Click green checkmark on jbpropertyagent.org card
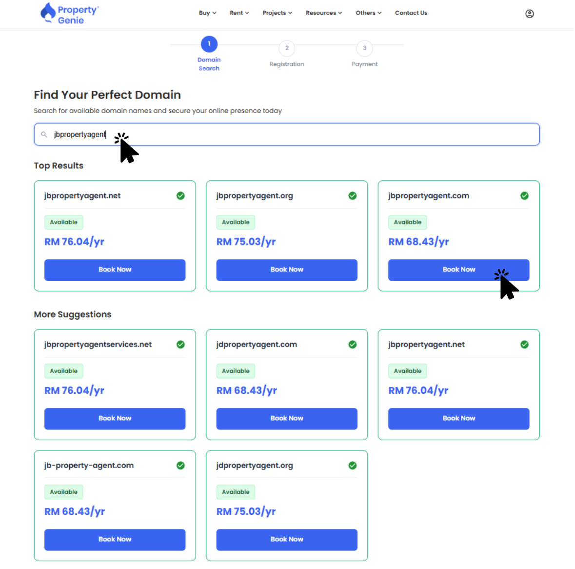 coord(352,196)
